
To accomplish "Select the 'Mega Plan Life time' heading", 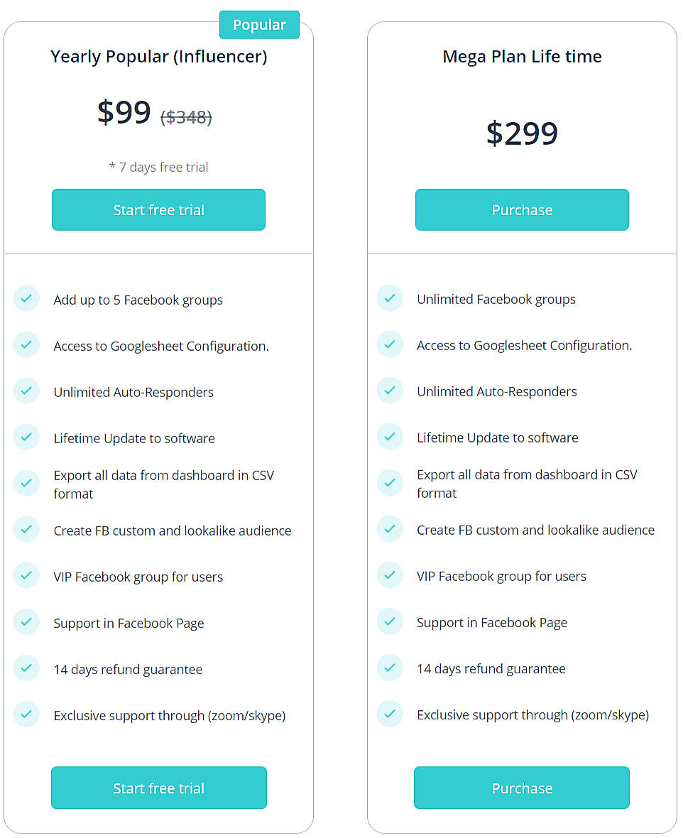I will (x=522, y=56).
